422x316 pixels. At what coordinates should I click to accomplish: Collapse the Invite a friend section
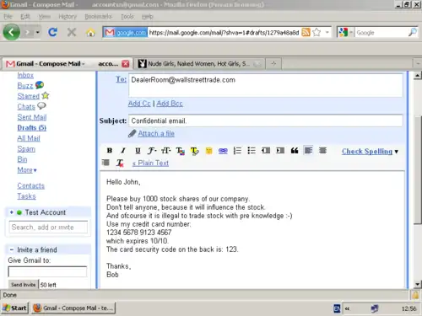point(12,249)
